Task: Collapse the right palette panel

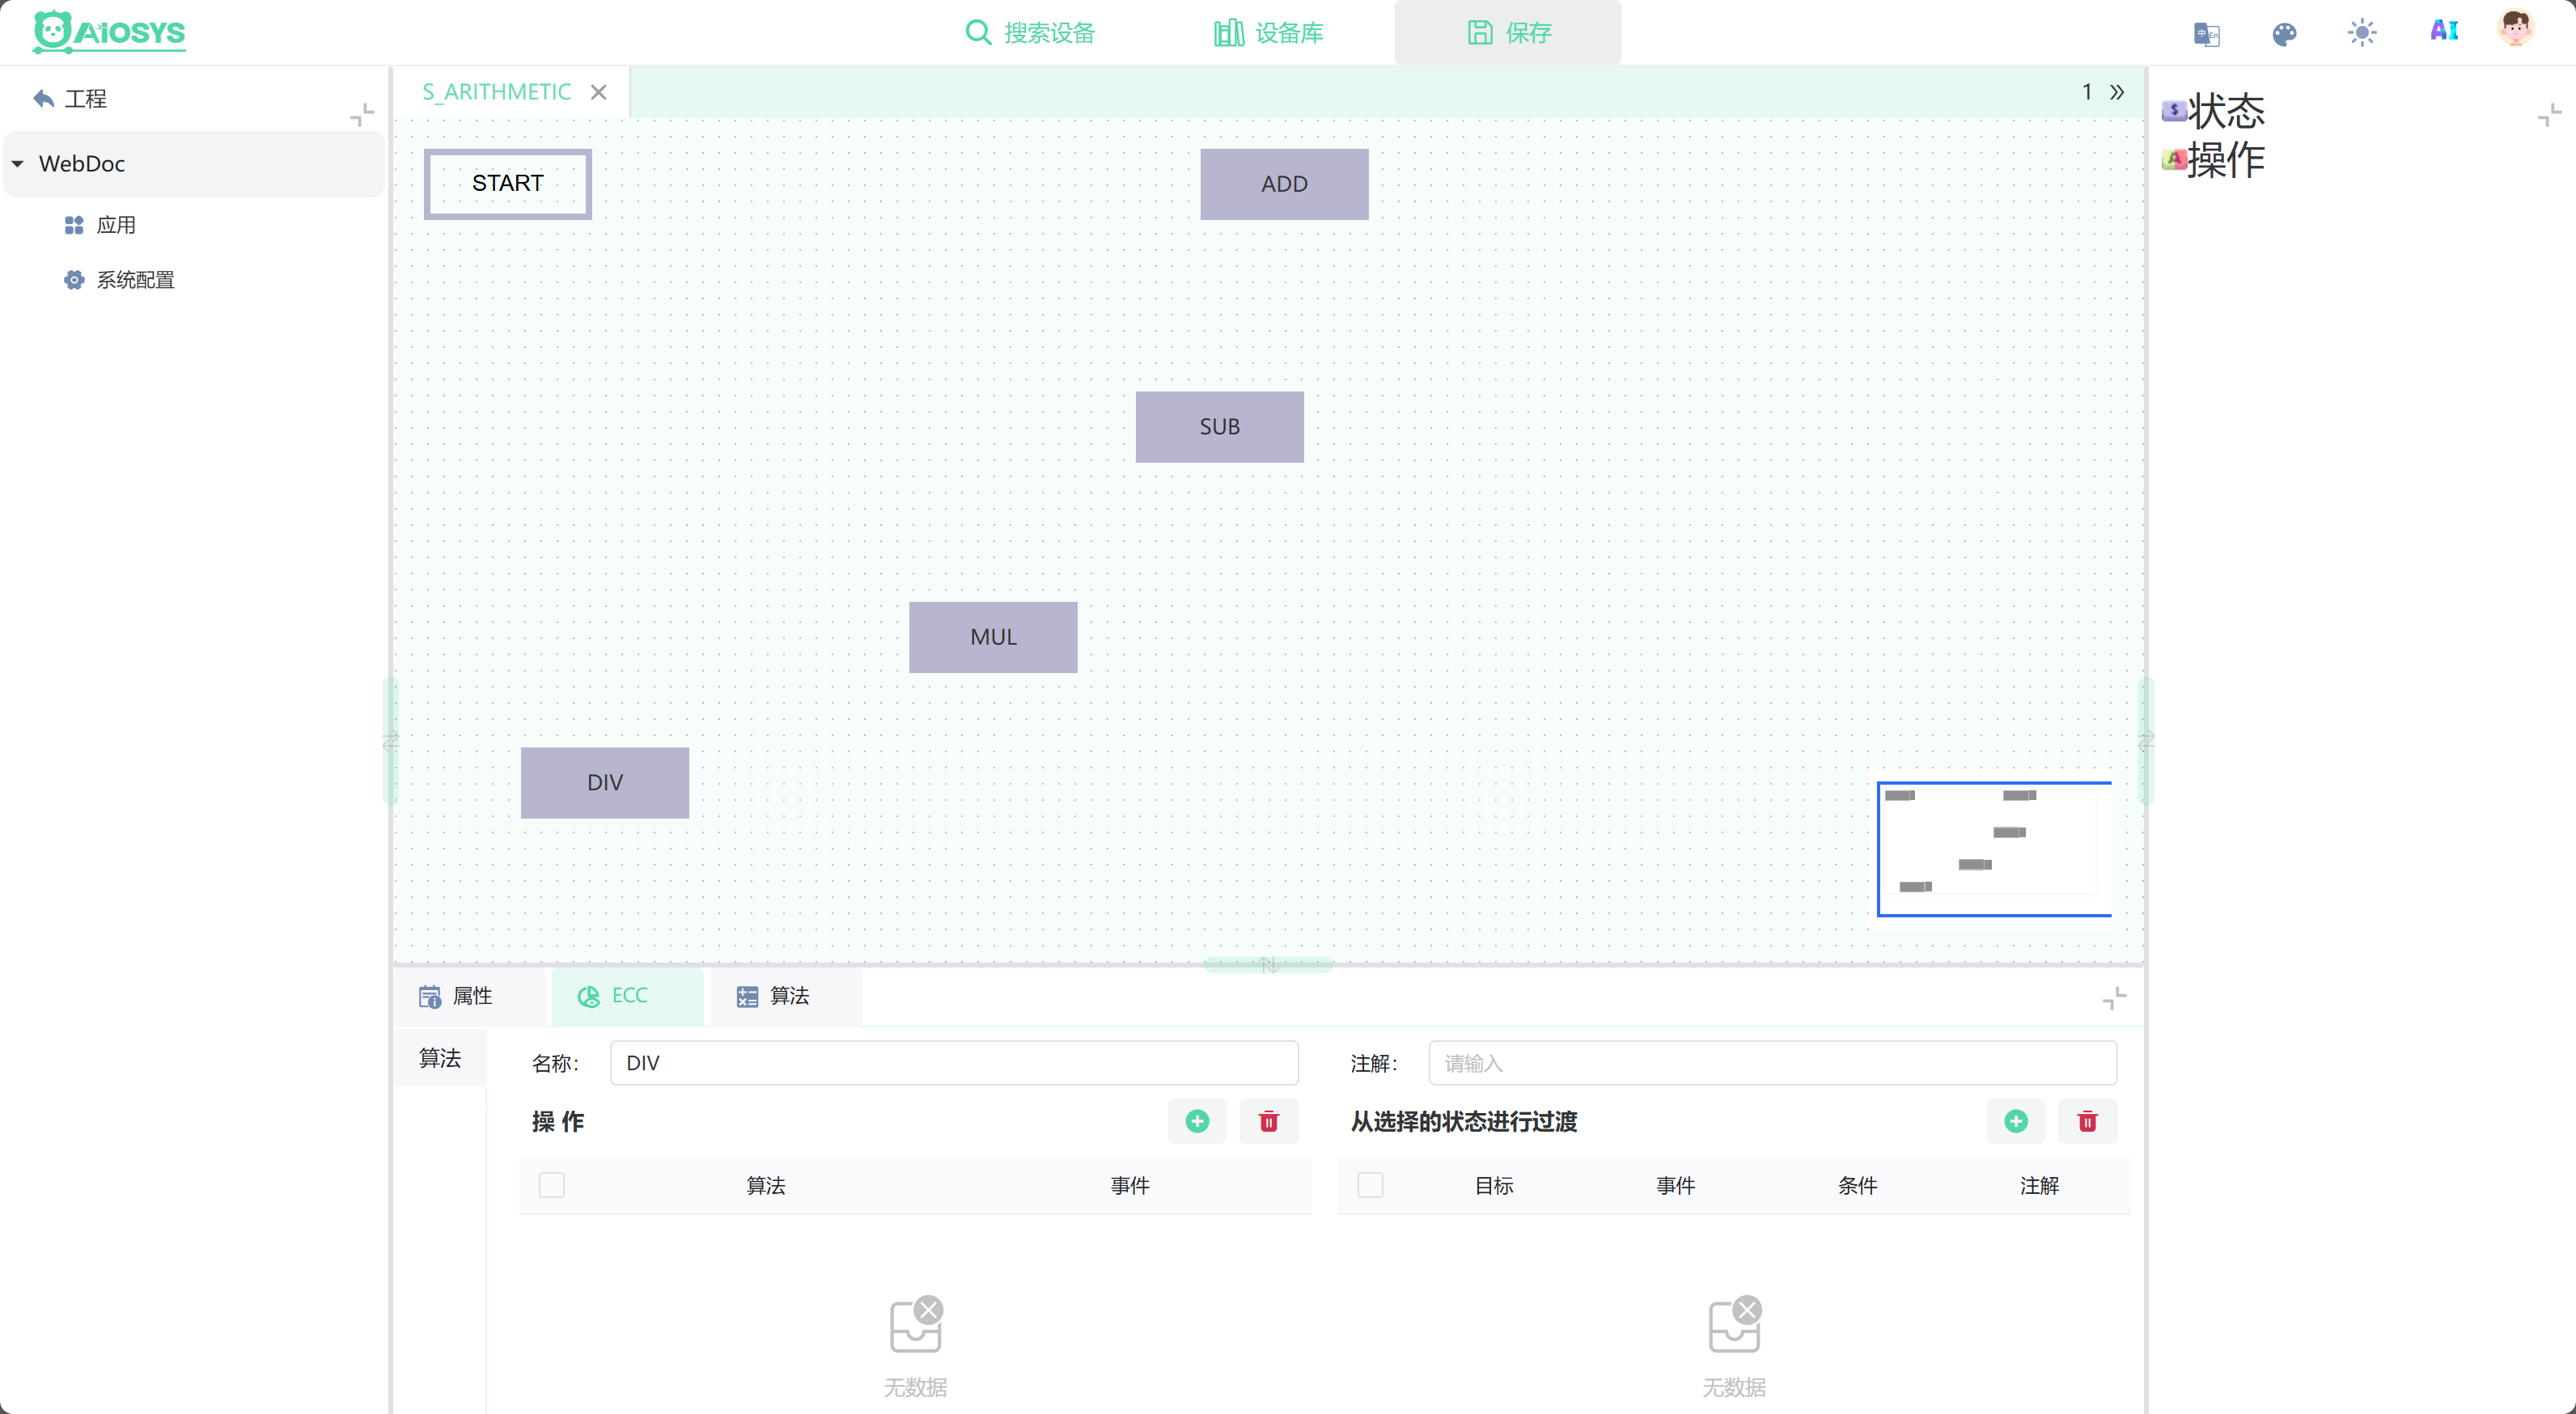Action: [x=2549, y=115]
